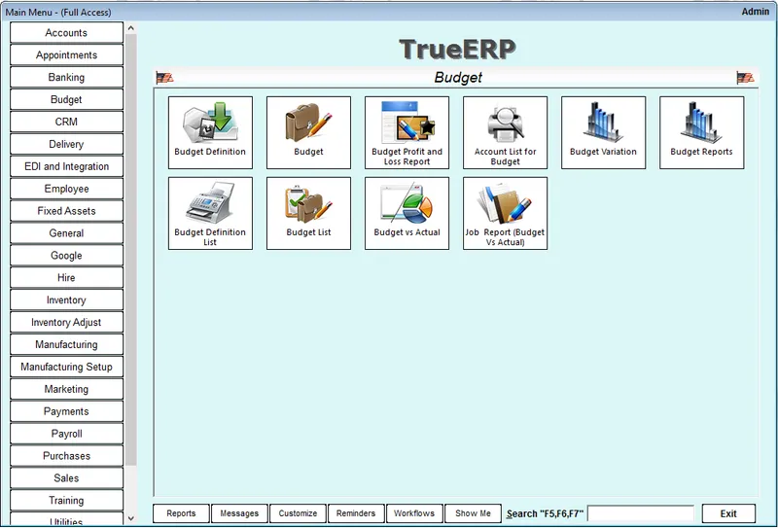
Task: Select the Budget sidebar module
Action: 66,100
